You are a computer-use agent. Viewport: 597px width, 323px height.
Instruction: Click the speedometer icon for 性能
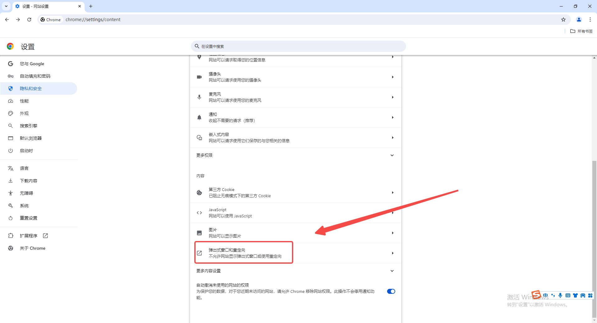[11, 101]
